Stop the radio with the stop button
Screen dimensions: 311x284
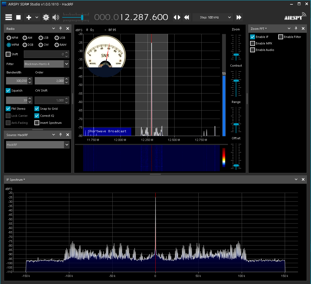tap(18, 17)
